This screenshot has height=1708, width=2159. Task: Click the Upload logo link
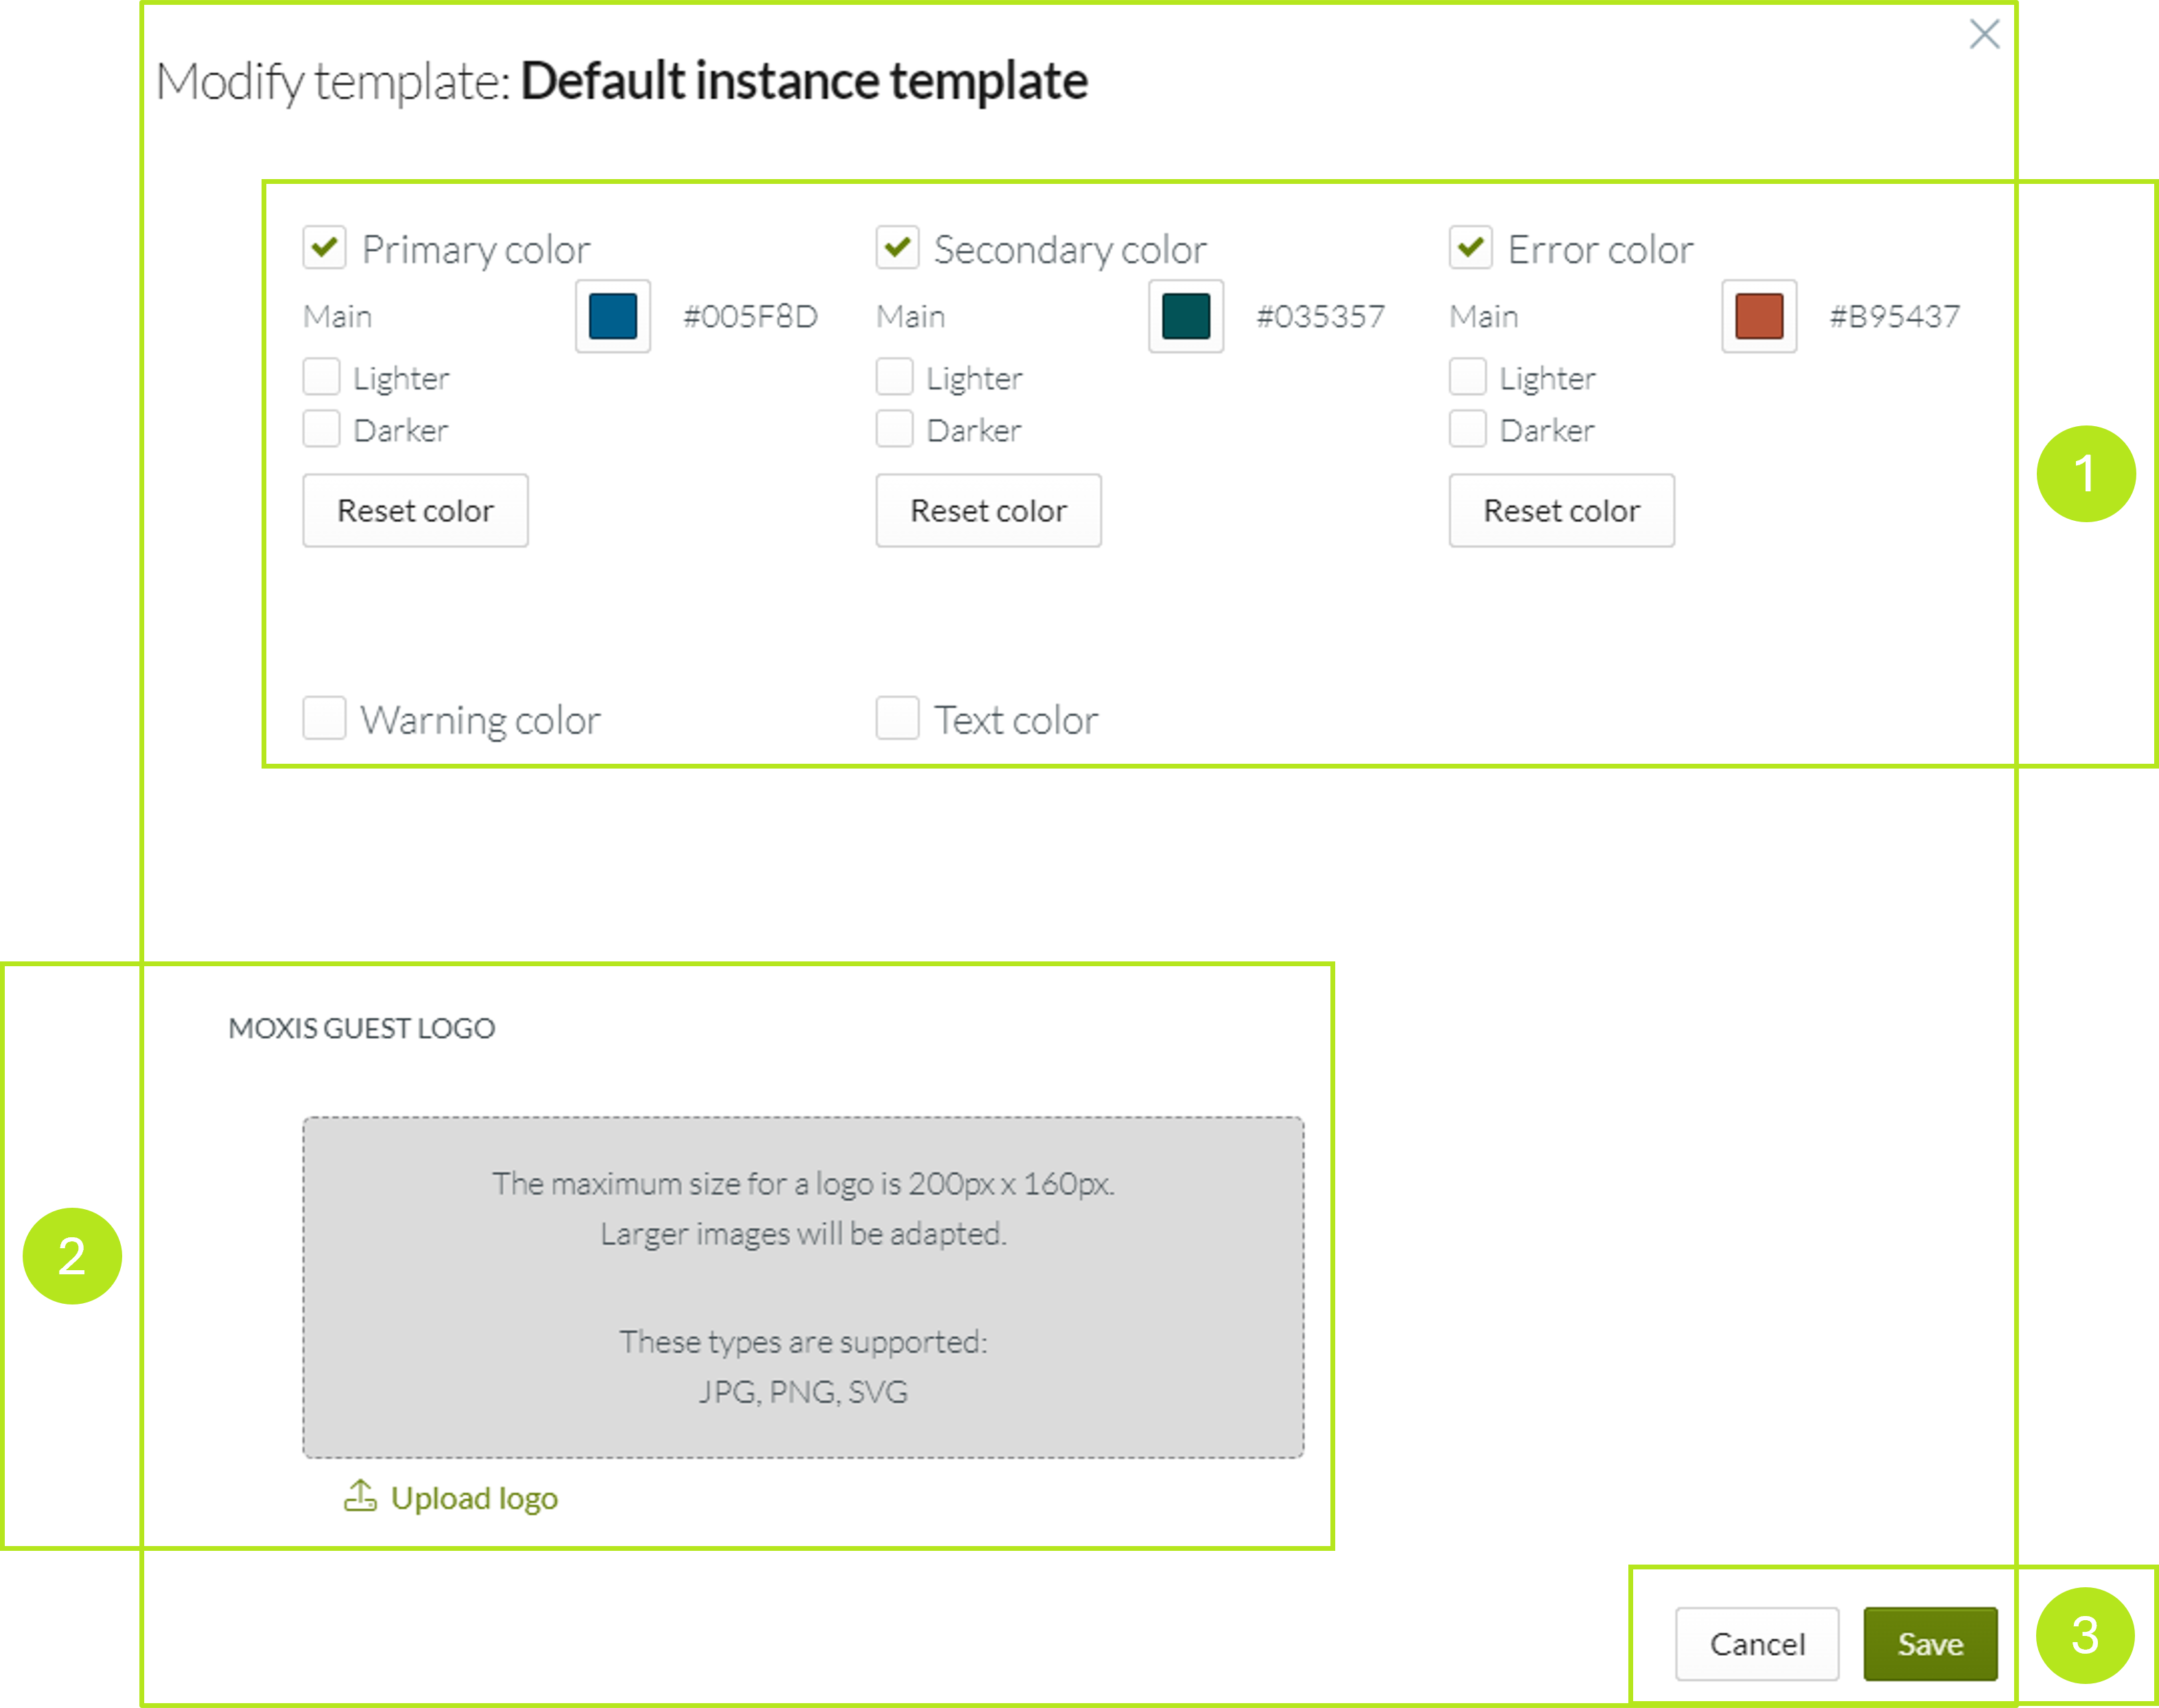coord(474,1498)
